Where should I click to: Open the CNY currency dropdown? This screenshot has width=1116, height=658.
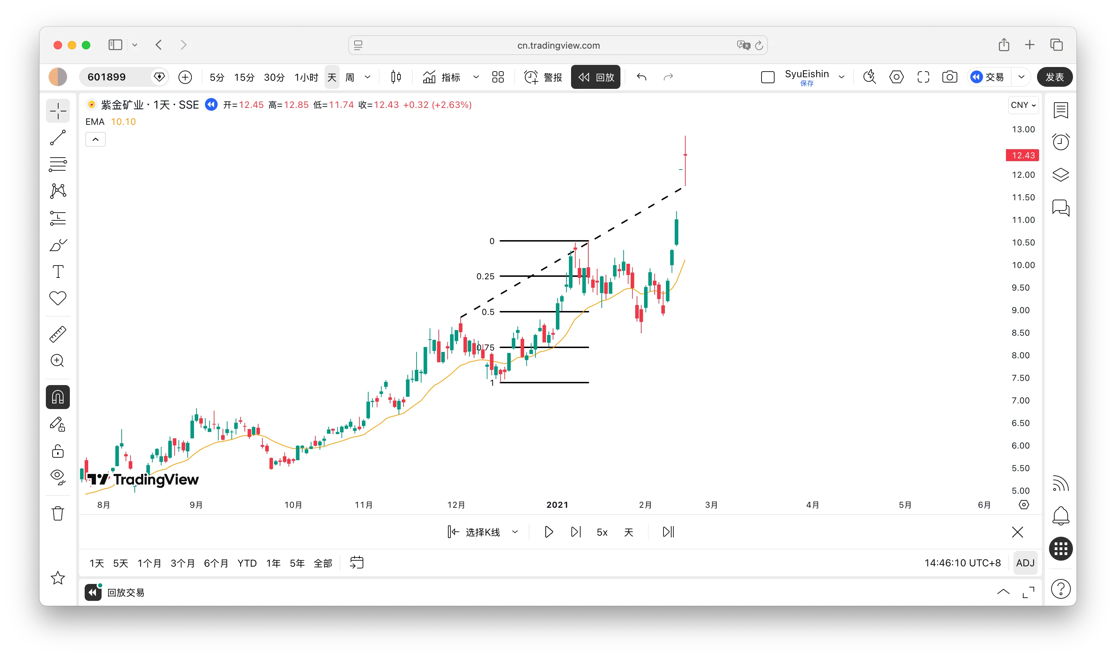[x=1023, y=105]
